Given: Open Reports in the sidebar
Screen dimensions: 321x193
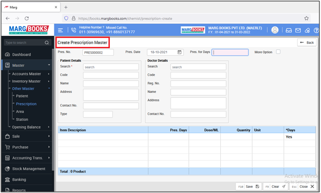Looking at the screenshot, I should [x=19, y=190].
